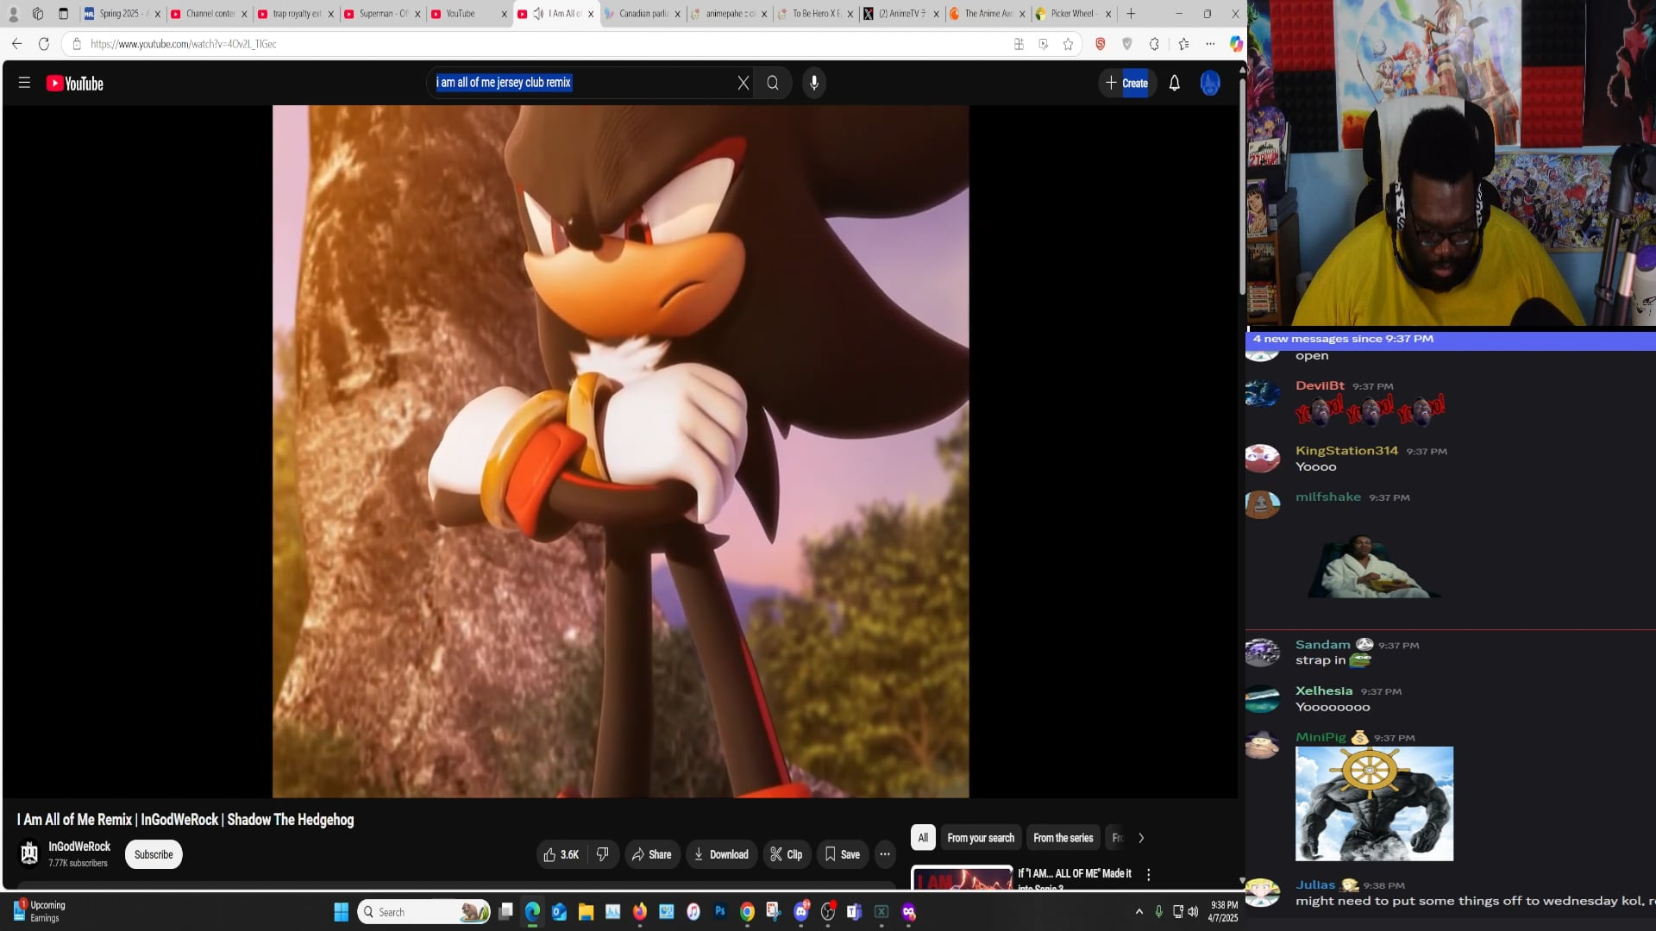
Task: Bookmark this page with star icon
Action: pyautogui.click(x=1068, y=44)
